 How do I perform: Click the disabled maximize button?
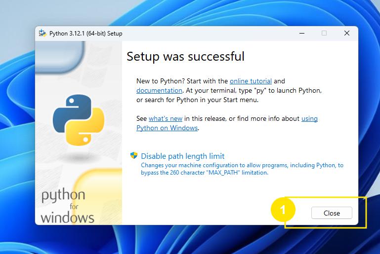(324, 33)
